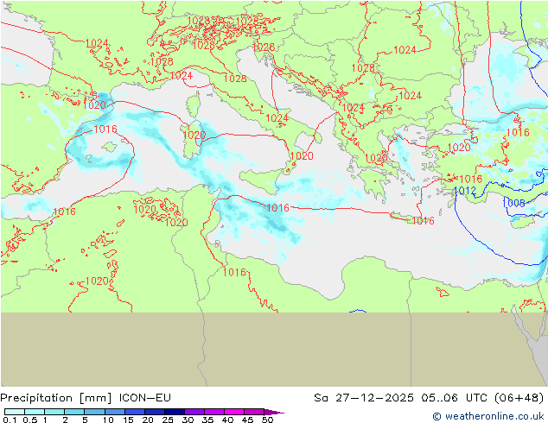The image size is (548, 423).
Task: Click the 20–25 mm legend color swatch
Action: click(154, 412)
